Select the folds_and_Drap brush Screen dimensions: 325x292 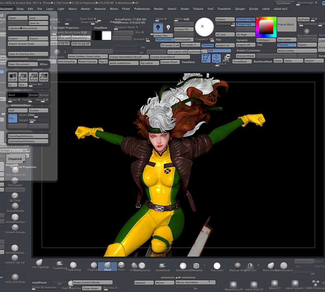[x=15, y=279]
